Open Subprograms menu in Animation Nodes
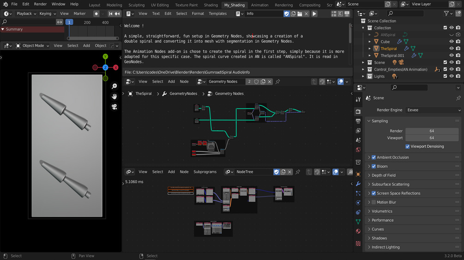The height and width of the screenshot is (260, 464). tap(205, 172)
